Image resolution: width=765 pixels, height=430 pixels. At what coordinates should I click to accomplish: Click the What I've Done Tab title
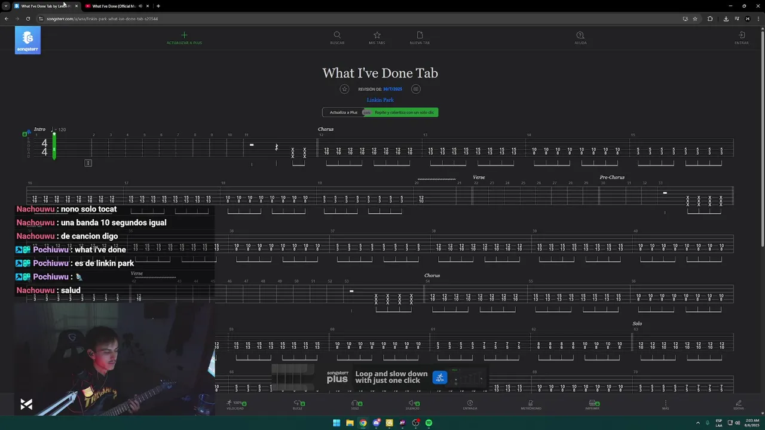tap(380, 73)
